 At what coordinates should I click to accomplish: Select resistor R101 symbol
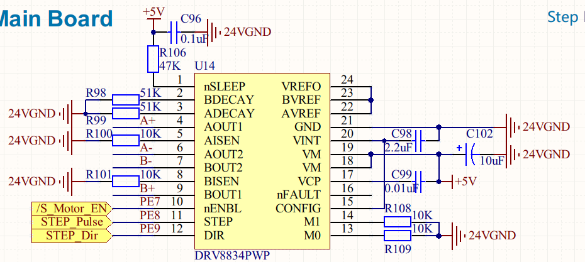coord(126,182)
